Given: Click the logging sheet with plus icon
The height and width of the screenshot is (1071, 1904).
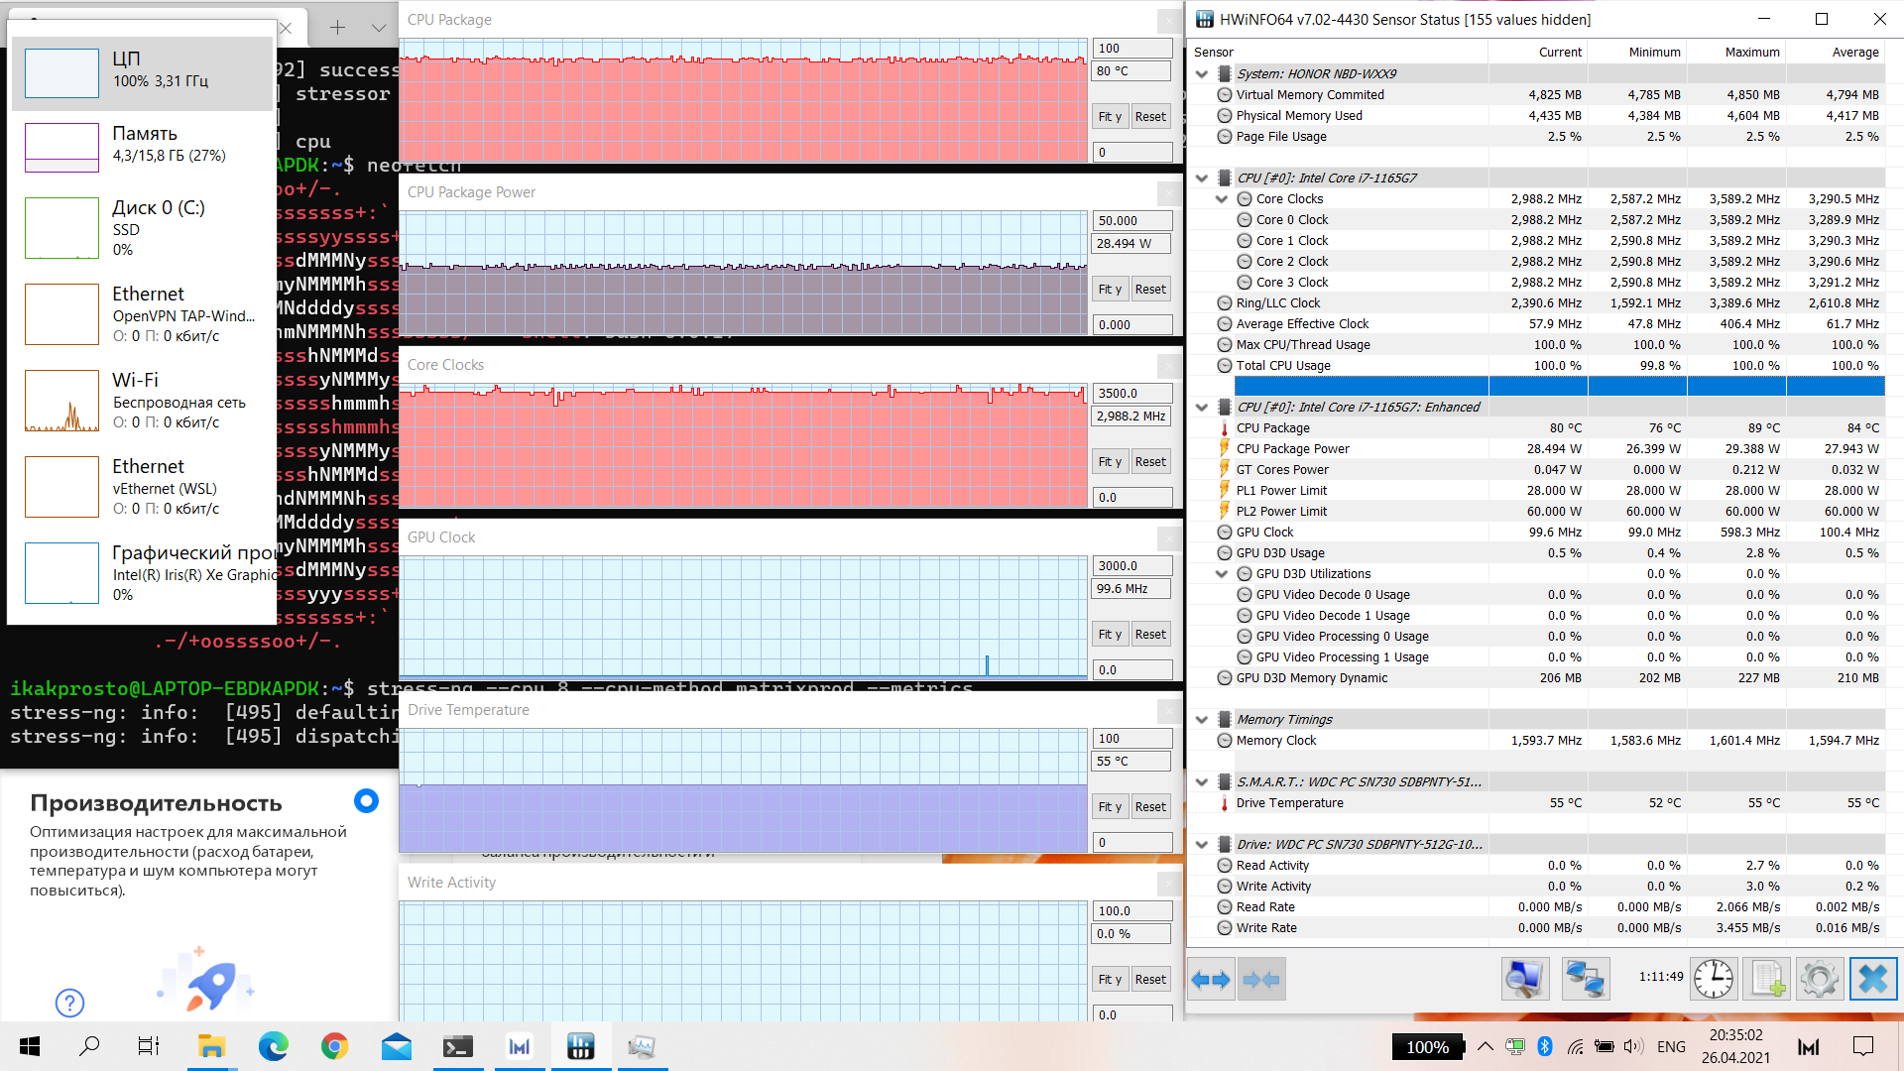Looking at the screenshot, I should pos(1768,980).
